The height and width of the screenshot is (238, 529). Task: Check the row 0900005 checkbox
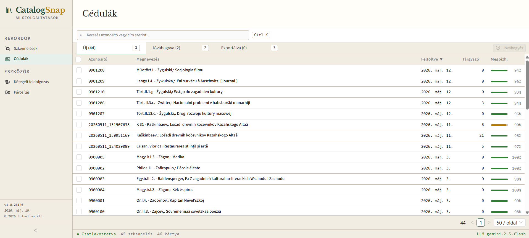click(79, 157)
